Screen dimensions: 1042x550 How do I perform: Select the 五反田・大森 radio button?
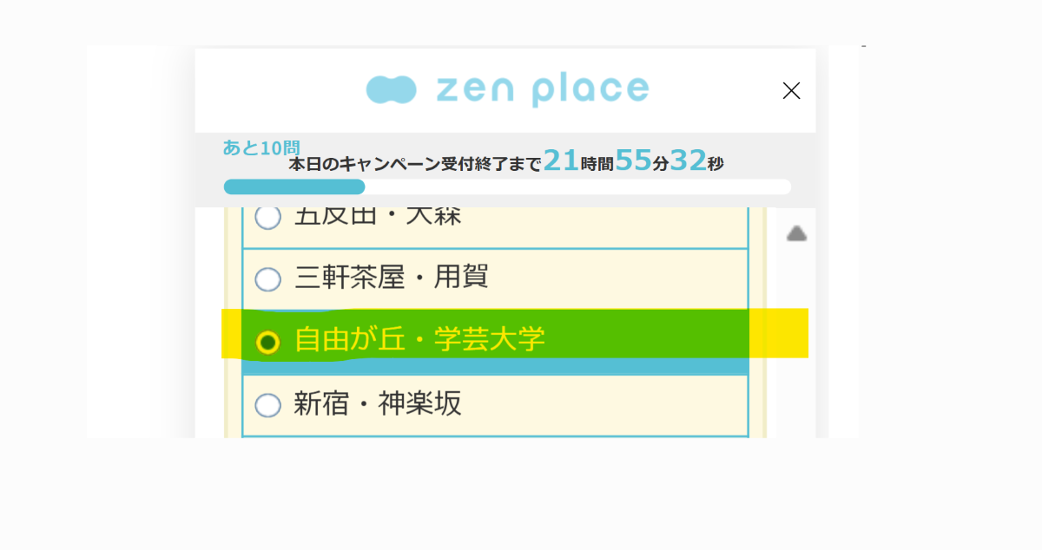(267, 217)
